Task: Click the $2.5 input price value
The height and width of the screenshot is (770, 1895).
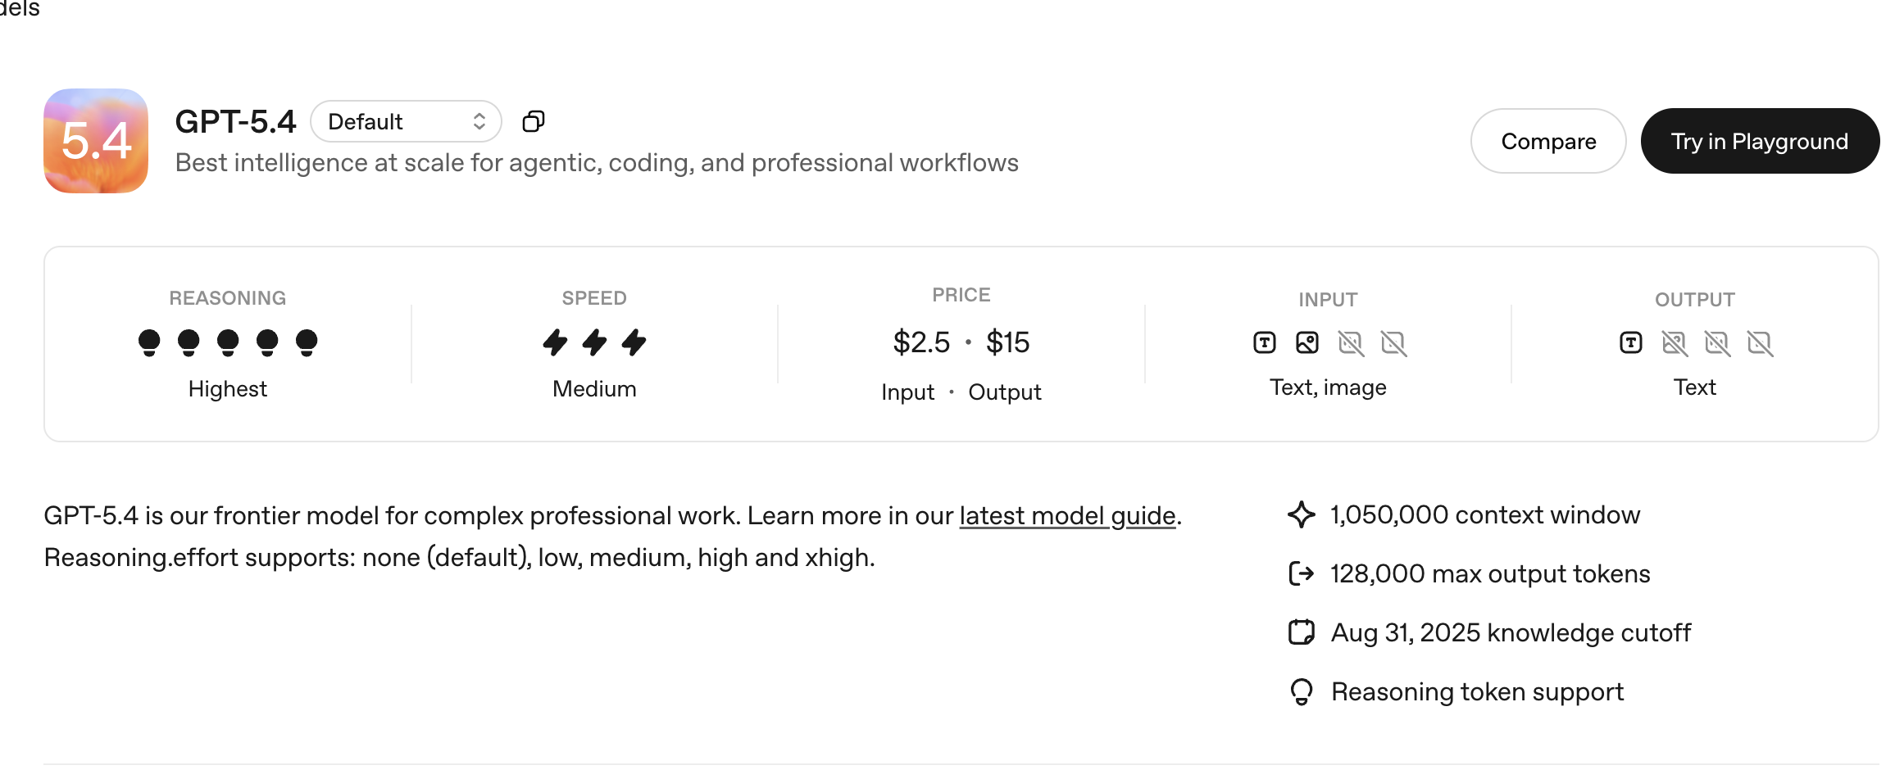Action: tap(921, 342)
